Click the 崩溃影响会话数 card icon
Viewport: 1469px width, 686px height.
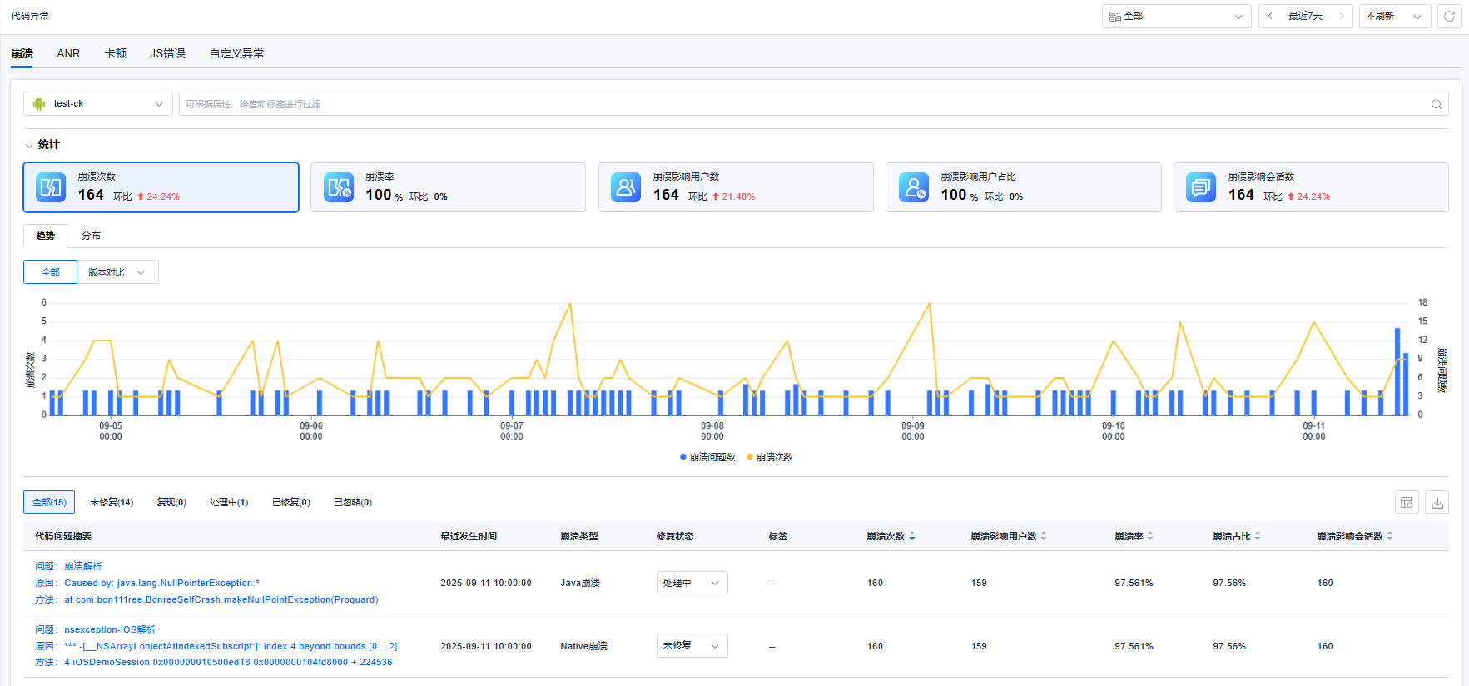tap(1201, 187)
